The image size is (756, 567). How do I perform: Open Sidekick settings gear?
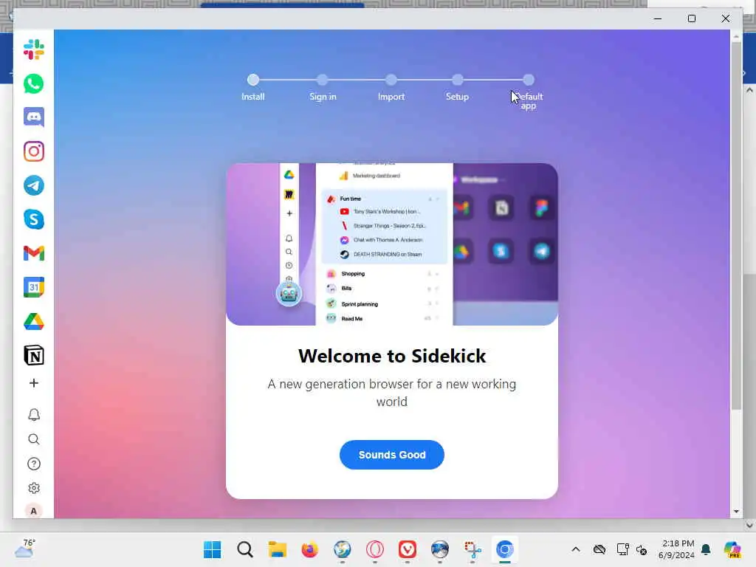34,488
